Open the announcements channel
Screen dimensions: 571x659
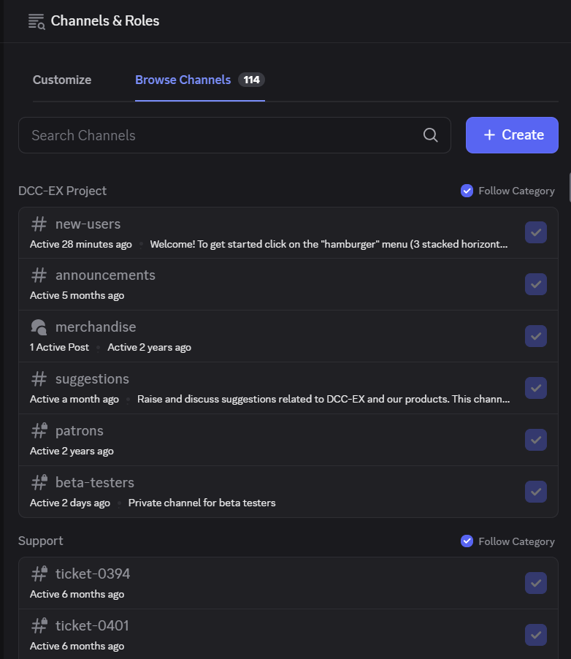pos(288,284)
